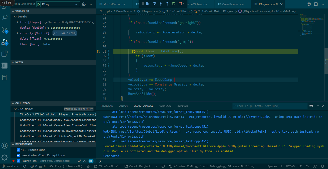328x169 pixels.
Task: Open Run and Debug more actions menu
Action: click(x=90, y=4)
